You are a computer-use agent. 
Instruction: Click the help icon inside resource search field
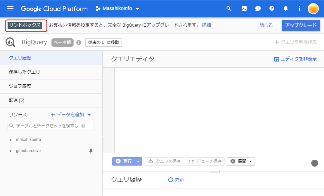pos(83,126)
